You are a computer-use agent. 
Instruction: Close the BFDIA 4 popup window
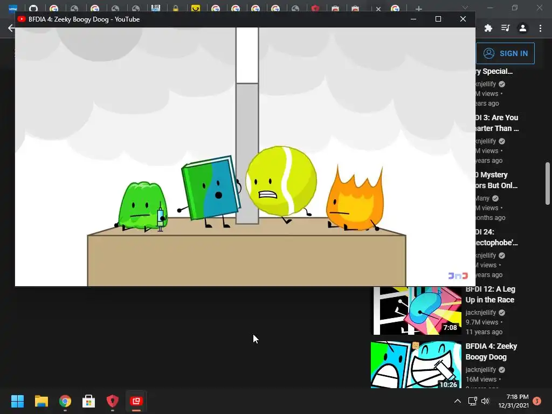pos(463,19)
